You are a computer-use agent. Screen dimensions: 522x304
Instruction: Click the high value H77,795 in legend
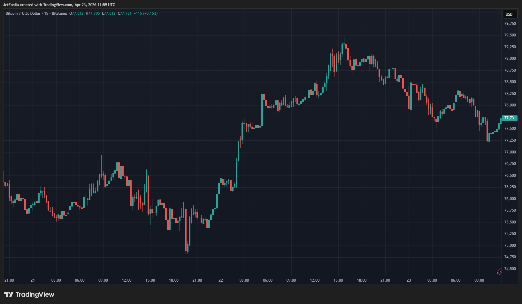tap(93, 13)
